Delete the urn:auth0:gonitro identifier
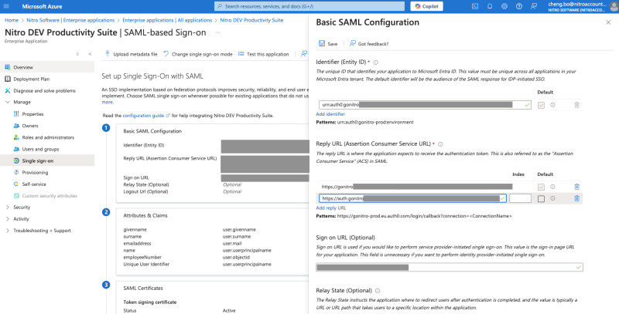 pos(576,105)
